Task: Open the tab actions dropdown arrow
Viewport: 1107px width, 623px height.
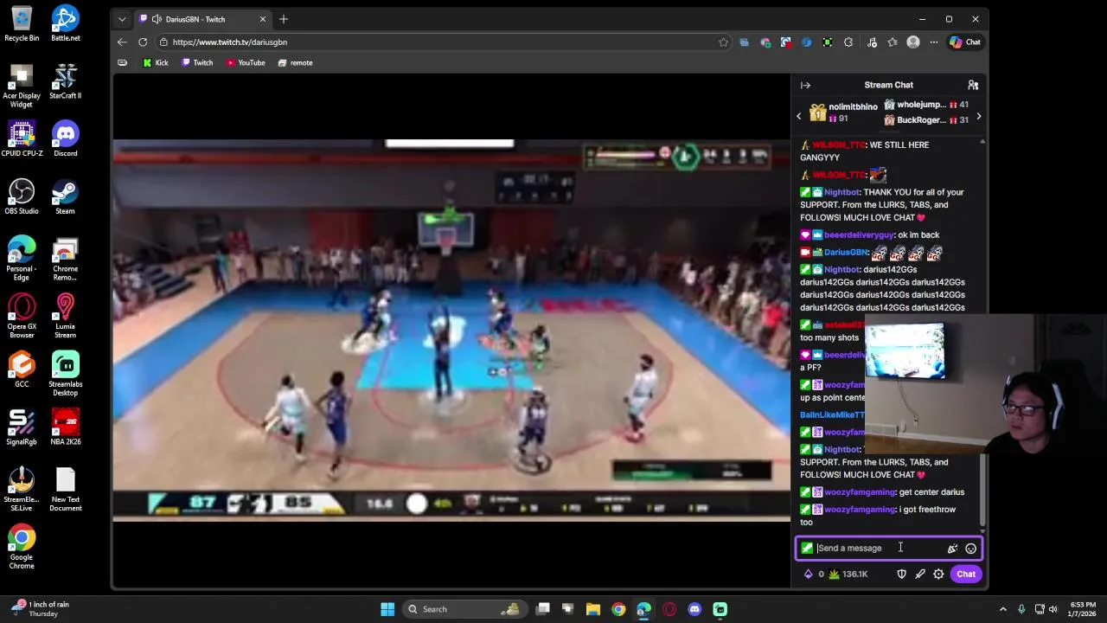Action: click(122, 19)
